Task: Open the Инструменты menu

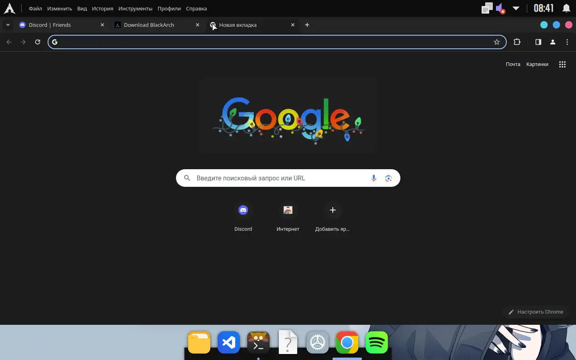Action: click(x=135, y=8)
